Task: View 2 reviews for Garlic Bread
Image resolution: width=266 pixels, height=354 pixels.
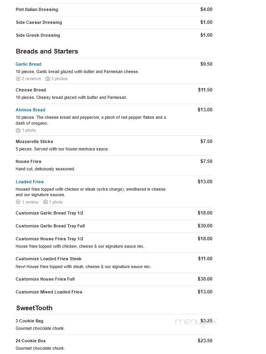Action: pos(31,79)
